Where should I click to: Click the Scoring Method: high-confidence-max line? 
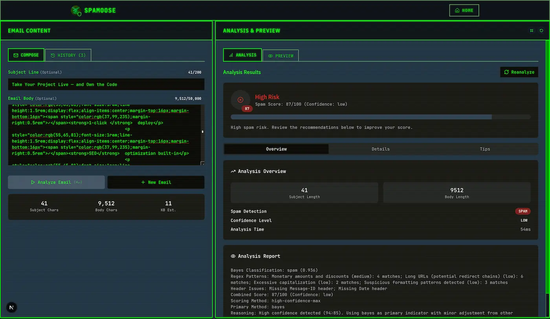[275, 301]
